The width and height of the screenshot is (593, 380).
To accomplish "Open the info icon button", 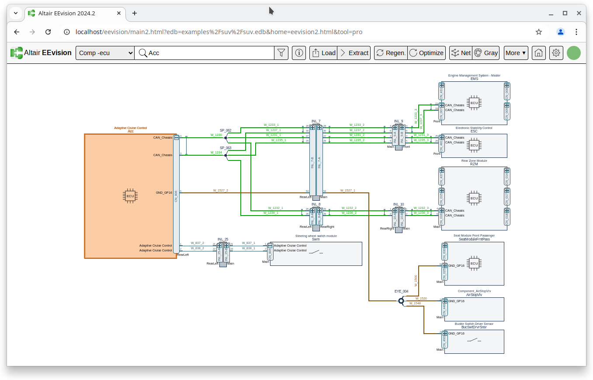I will (x=299, y=53).
